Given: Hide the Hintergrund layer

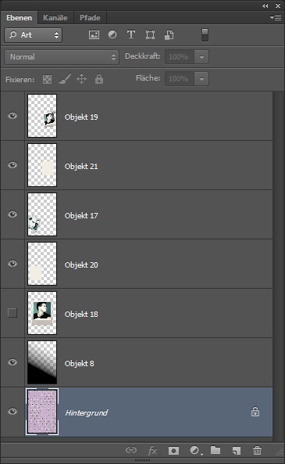Looking at the screenshot, I should [x=12, y=412].
